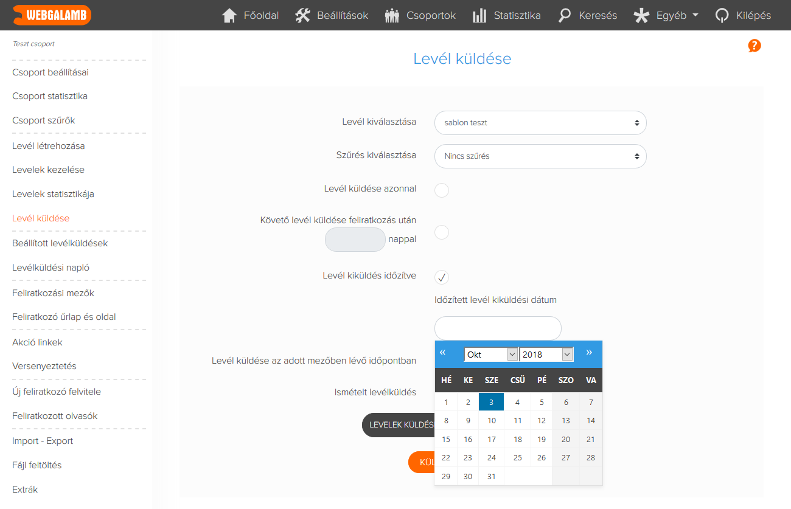Toggle Levél kiküldés időzítve option
This screenshot has height=509, width=791.
click(442, 277)
